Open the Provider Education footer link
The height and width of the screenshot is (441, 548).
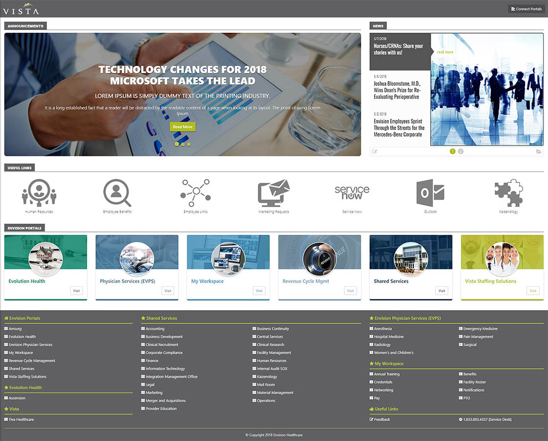coord(161,409)
